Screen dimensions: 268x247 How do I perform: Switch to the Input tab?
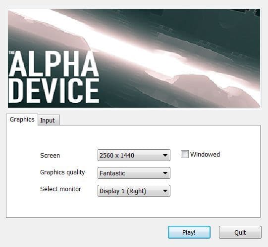[x=49, y=120]
